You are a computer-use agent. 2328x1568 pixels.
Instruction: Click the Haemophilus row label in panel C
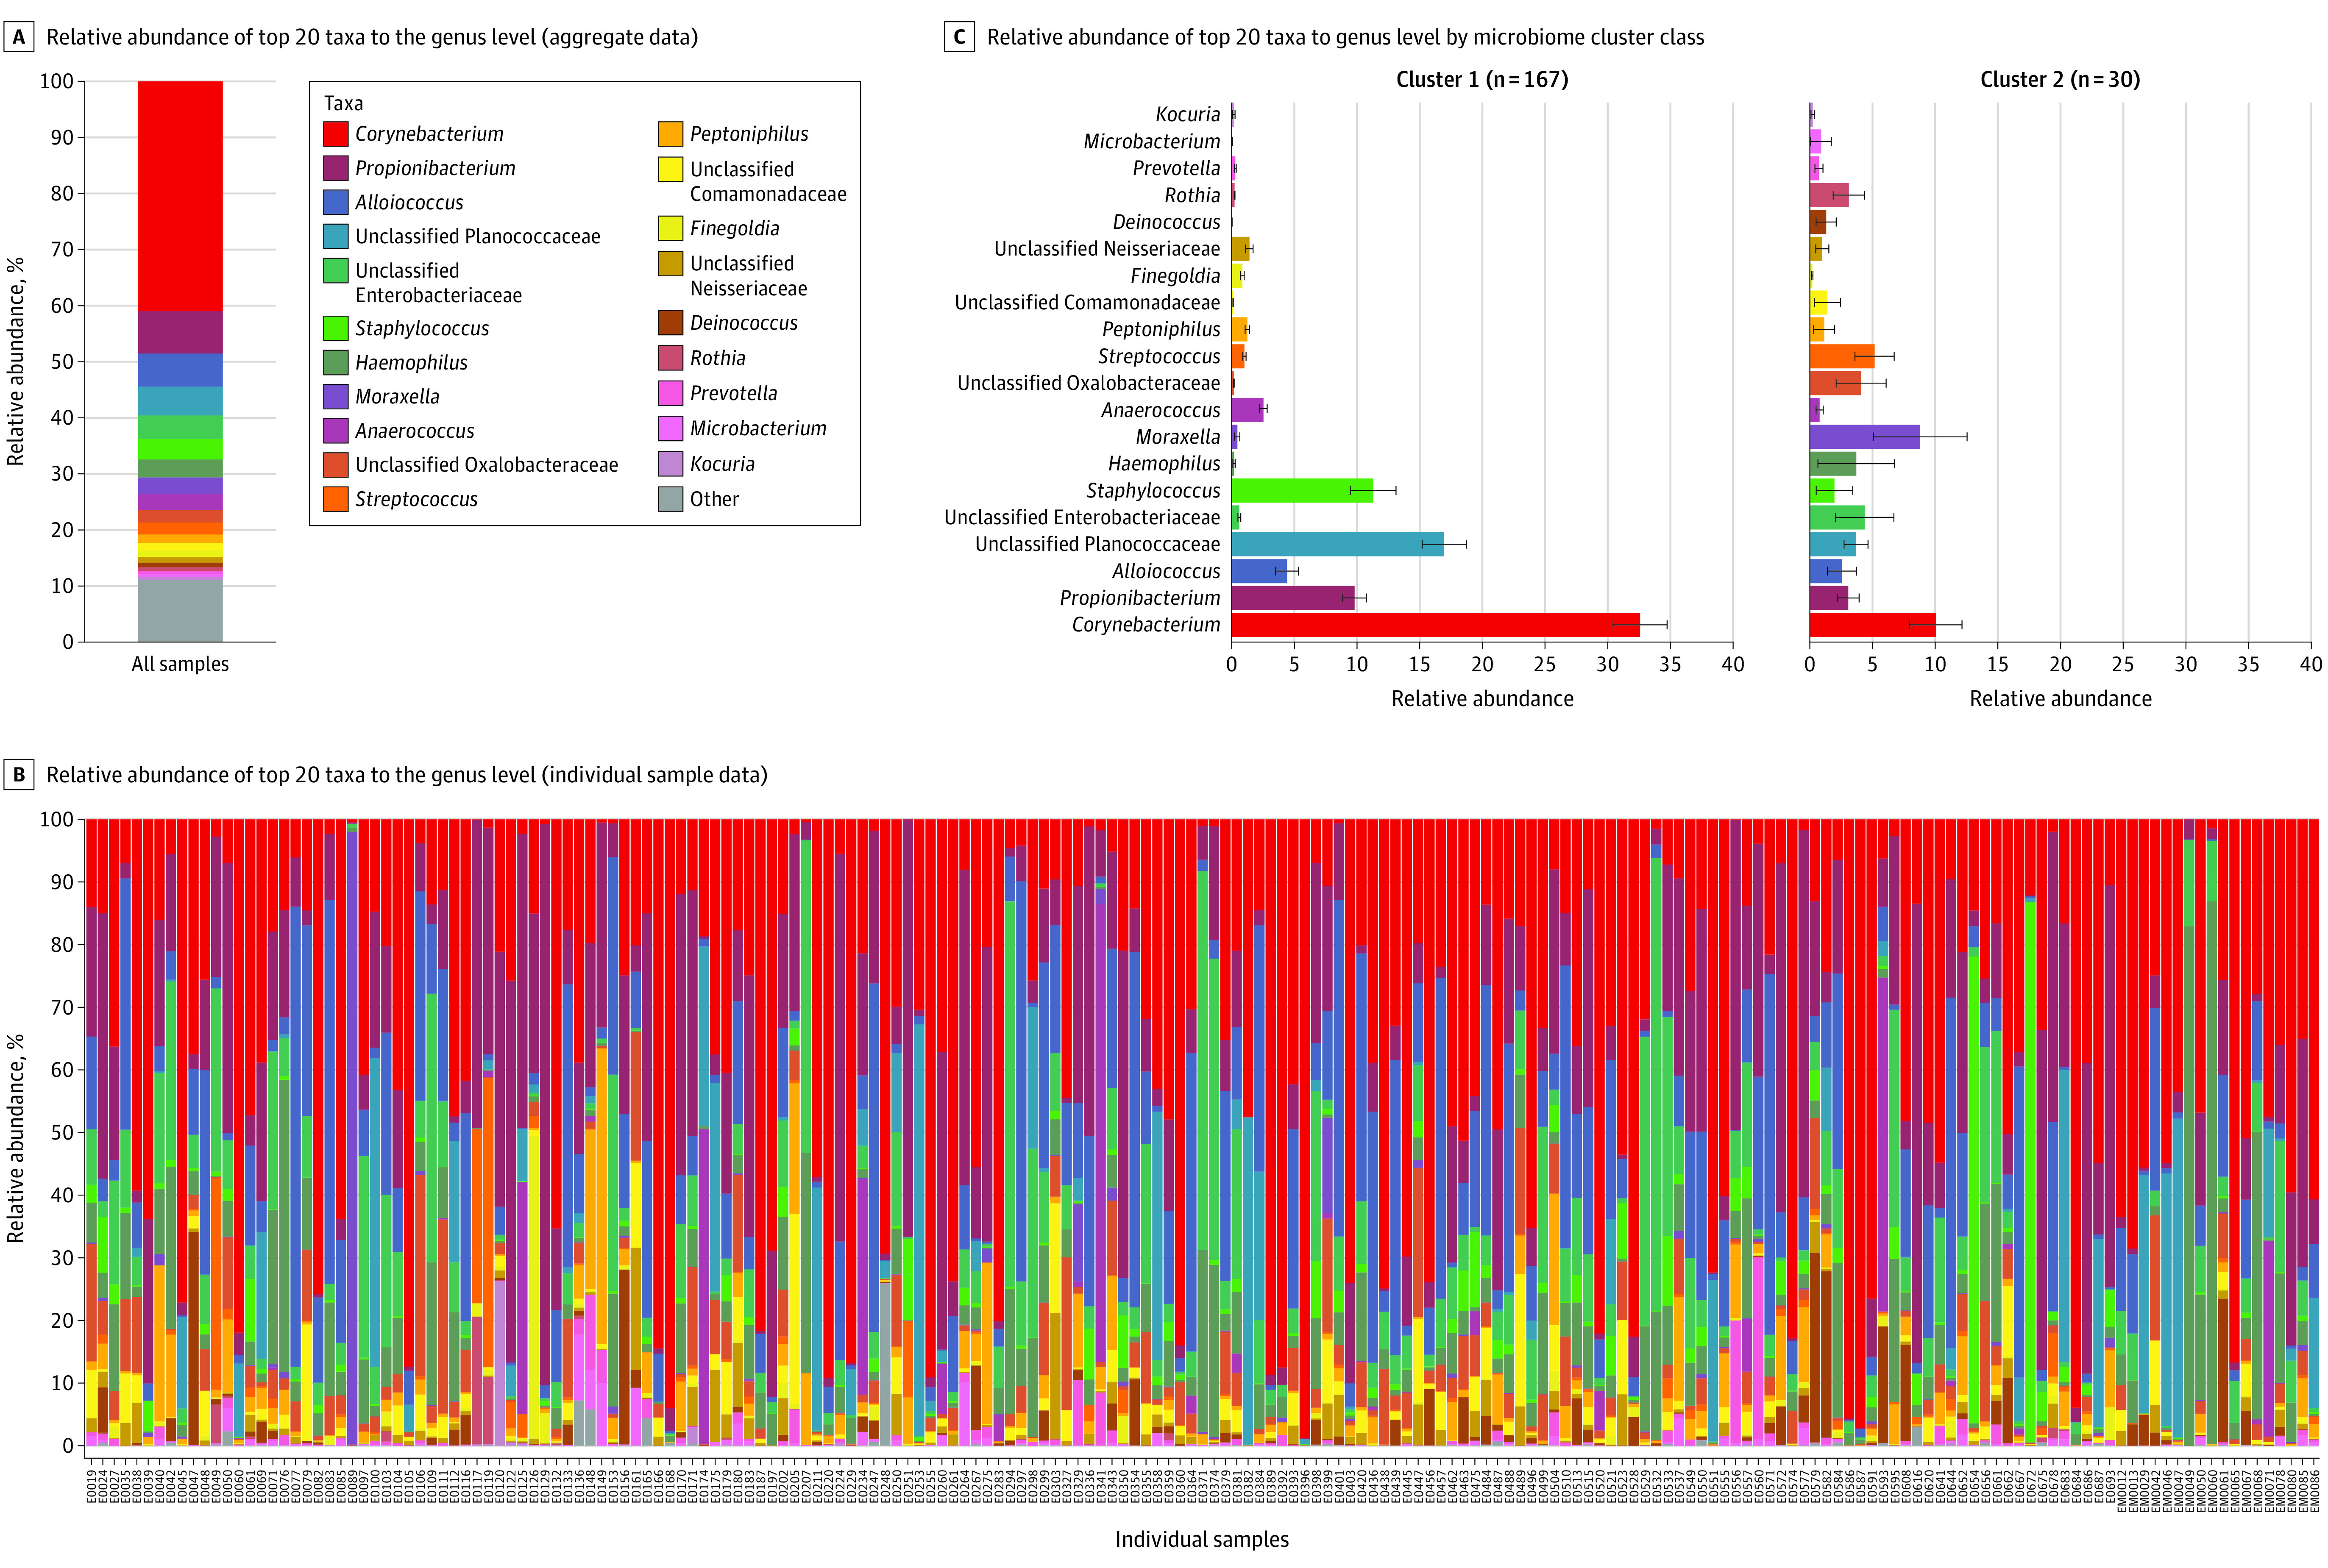1164,464
